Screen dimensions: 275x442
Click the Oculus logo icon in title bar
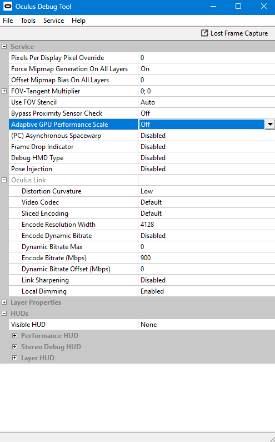coord(8,6)
